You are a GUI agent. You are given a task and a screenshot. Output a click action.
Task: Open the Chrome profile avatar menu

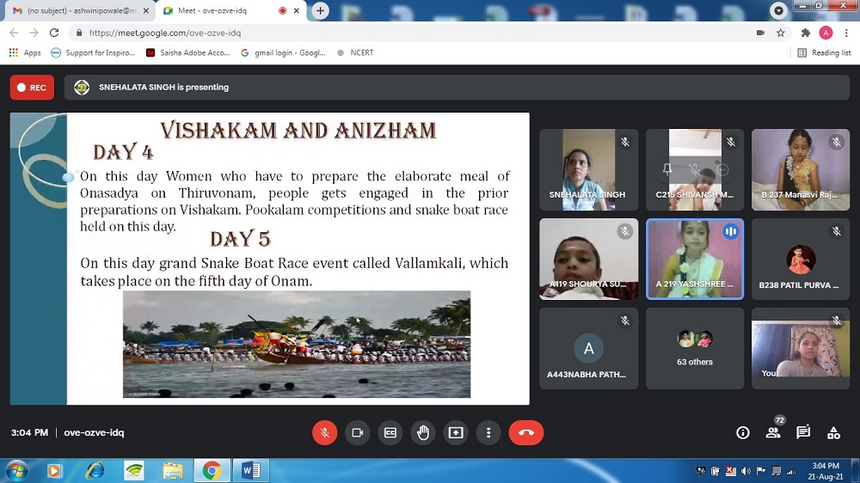(x=826, y=33)
